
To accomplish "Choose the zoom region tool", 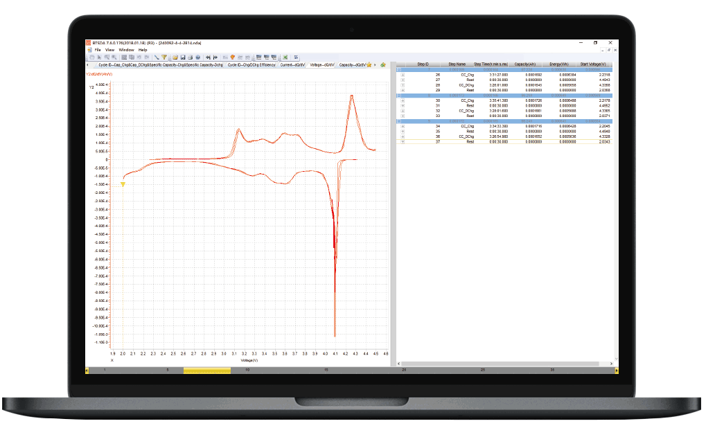I will coord(107,57).
